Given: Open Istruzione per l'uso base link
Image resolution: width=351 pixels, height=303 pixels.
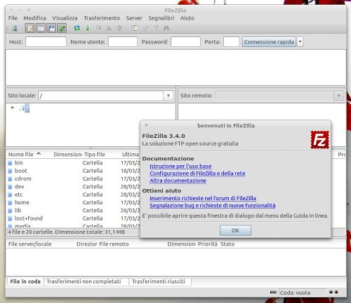Looking at the screenshot, I should [180, 166].
